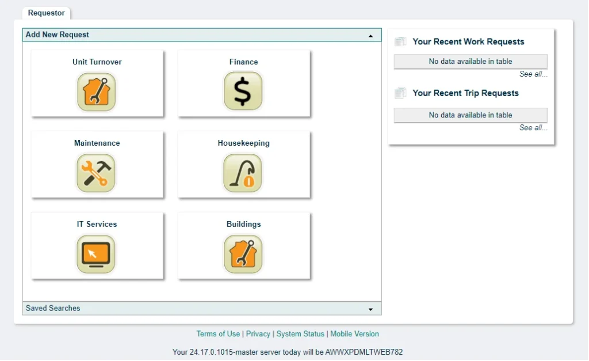
Task: Open the Housekeeping vacuum cleaner icon
Action: (243, 173)
